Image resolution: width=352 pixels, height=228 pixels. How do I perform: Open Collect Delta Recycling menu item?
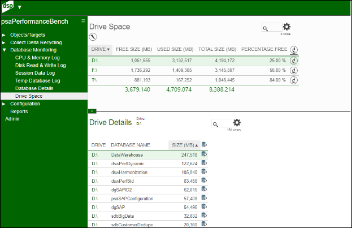(36, 42)
